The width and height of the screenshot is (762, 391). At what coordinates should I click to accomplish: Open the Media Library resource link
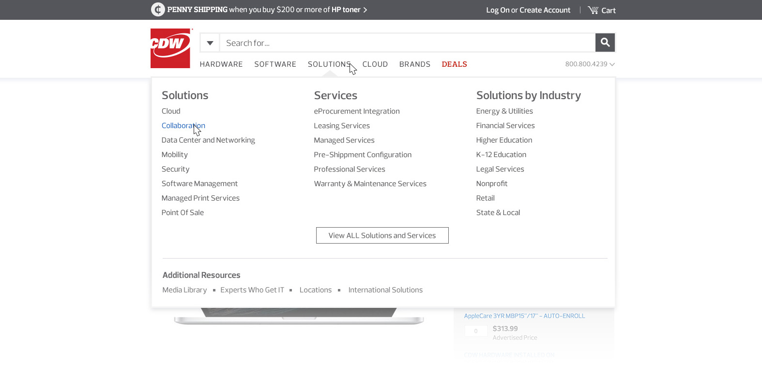point(184,290)
